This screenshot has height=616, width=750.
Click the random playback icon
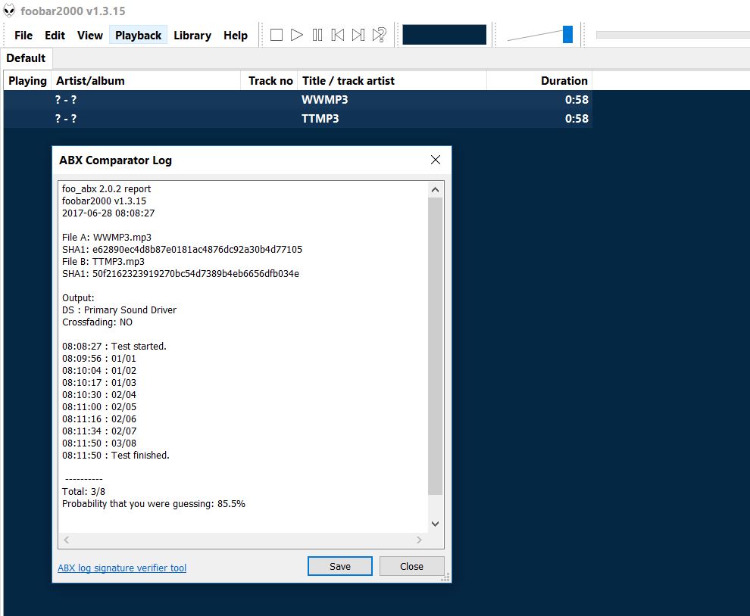click(380, 35)
